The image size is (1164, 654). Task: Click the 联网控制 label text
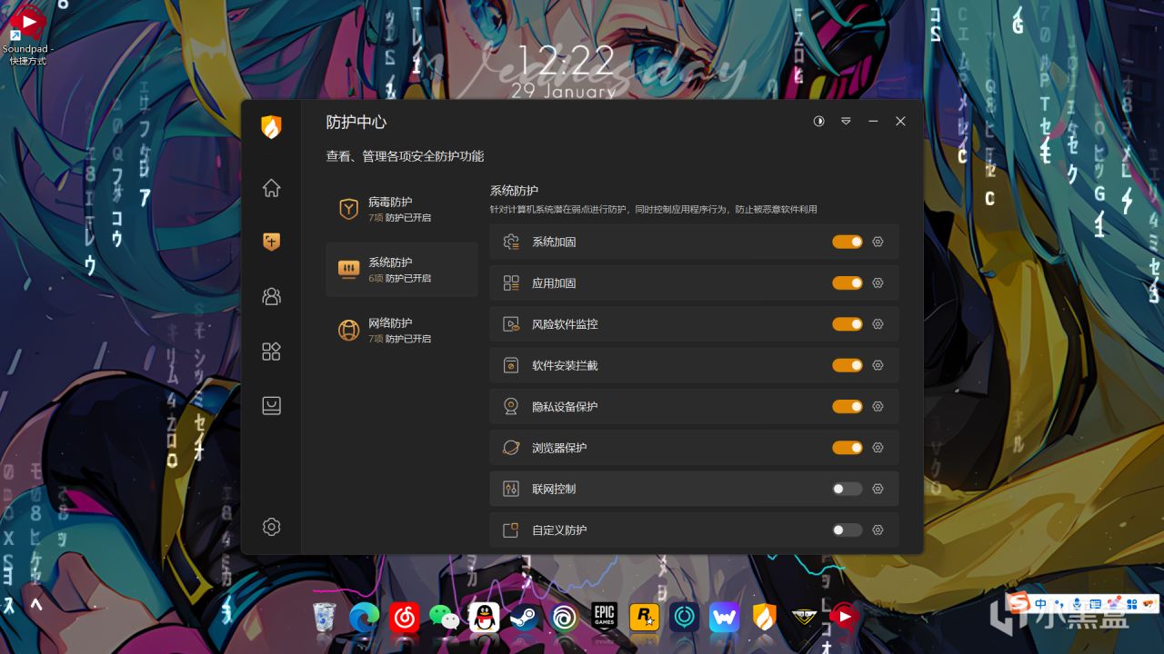tap(554, 489)
